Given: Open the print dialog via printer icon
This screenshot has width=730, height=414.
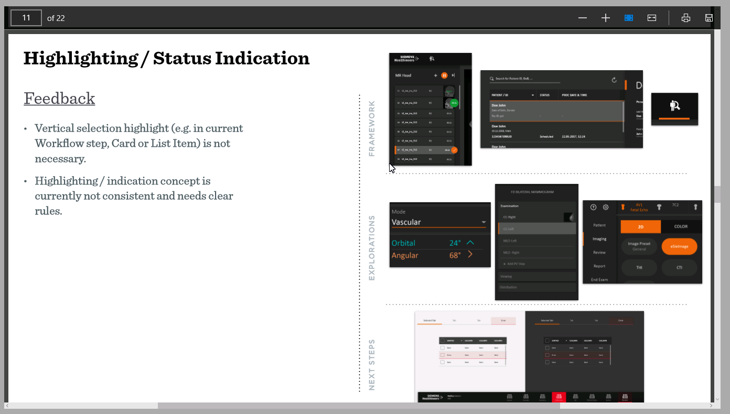Looking at the screenshot, I should pyautogui.click(x=686, y=18).
